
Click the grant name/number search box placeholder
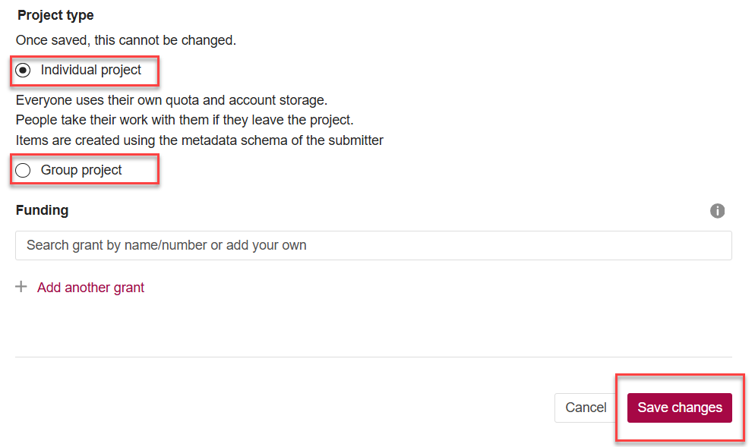tap(166, 246)
